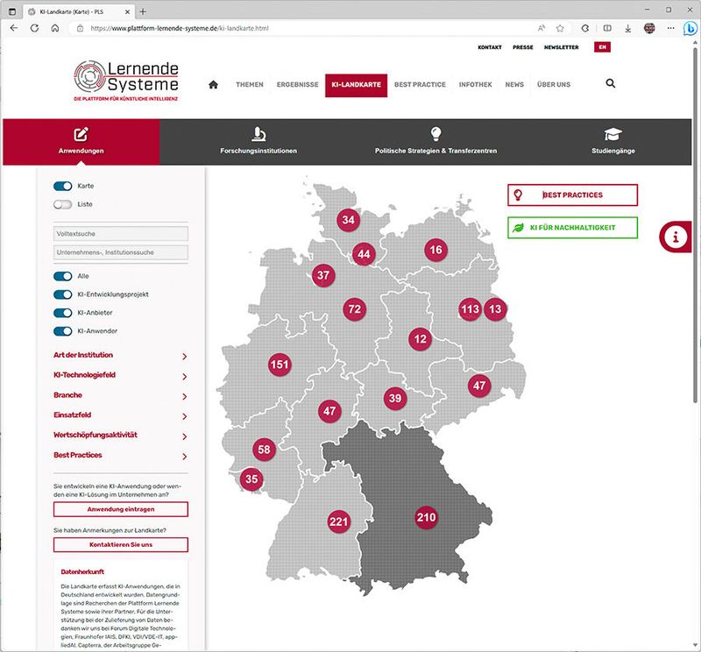This screenshot has width=701, height=652.
Task: Open the Bing Copilot sidebar icon
Action: pyautogui.click(x=690, y=28)
